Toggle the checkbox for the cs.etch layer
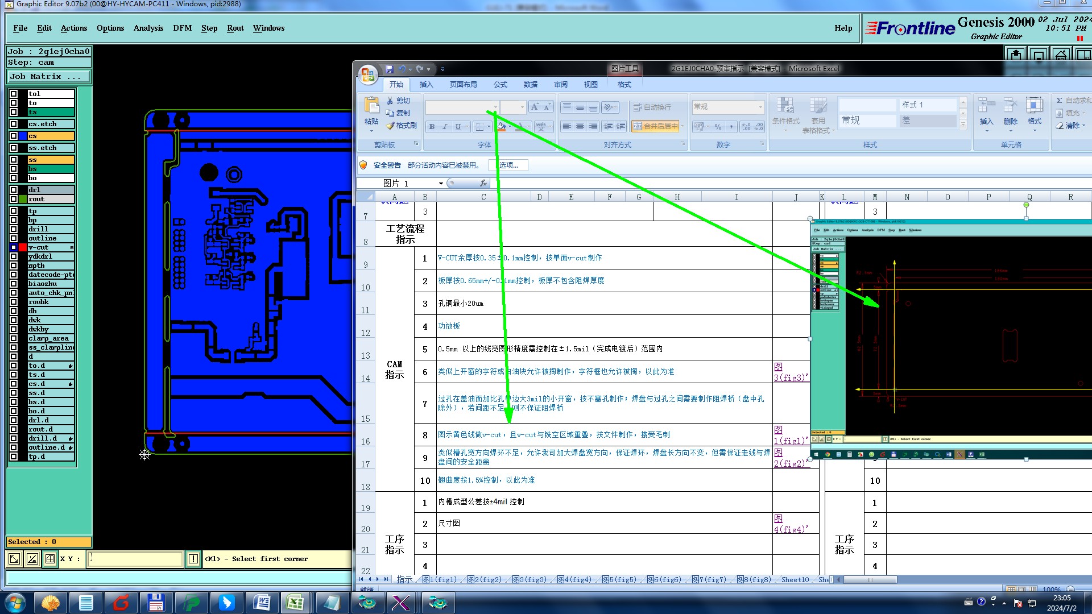This screenshot has width=1092, height=614. 14,124
